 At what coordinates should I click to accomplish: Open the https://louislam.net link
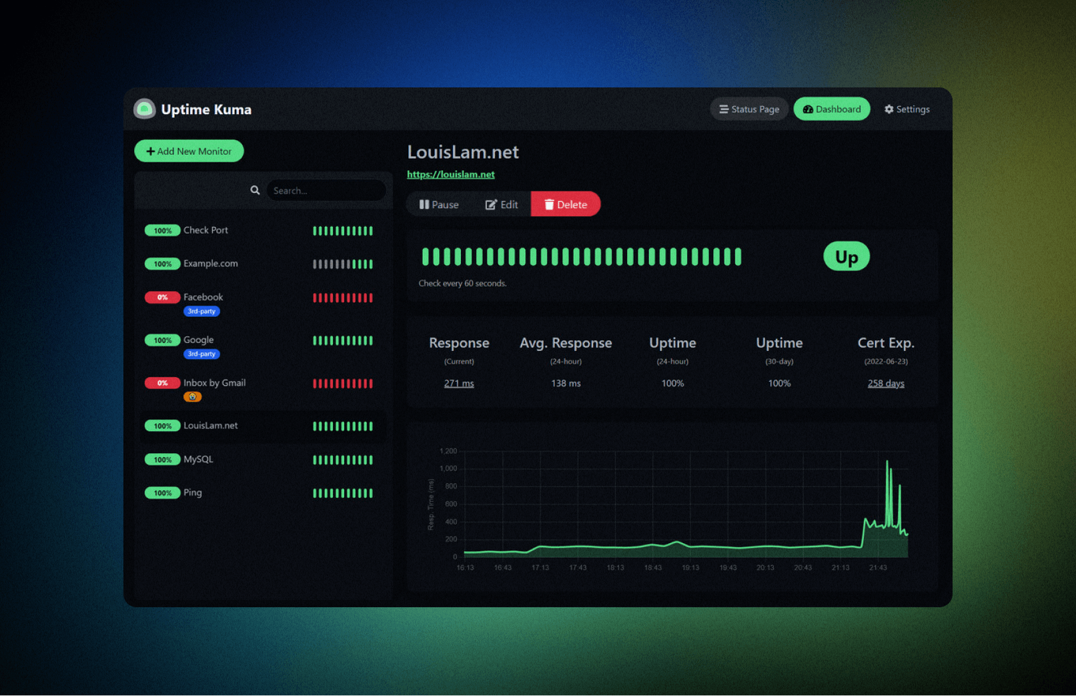(x=451, y=174)
